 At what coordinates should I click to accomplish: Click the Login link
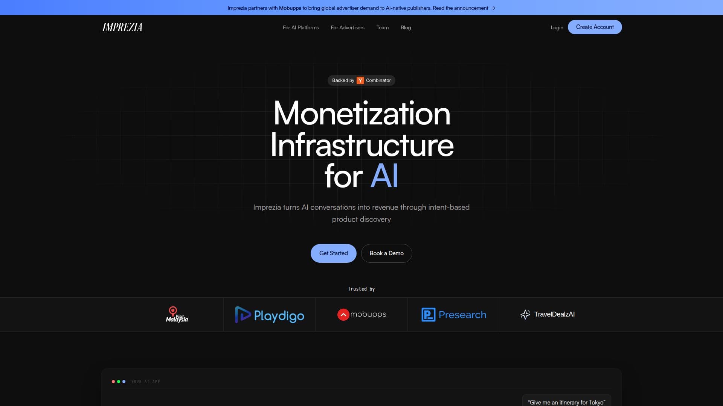coord(557,27)
